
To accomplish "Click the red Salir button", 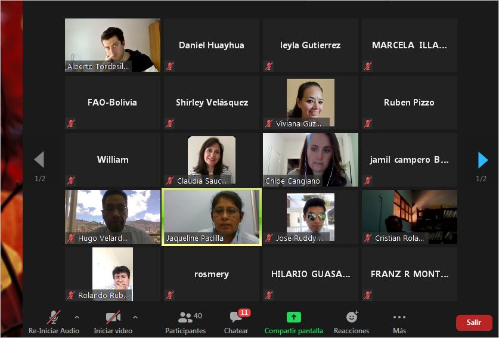I will pos(474,323).
